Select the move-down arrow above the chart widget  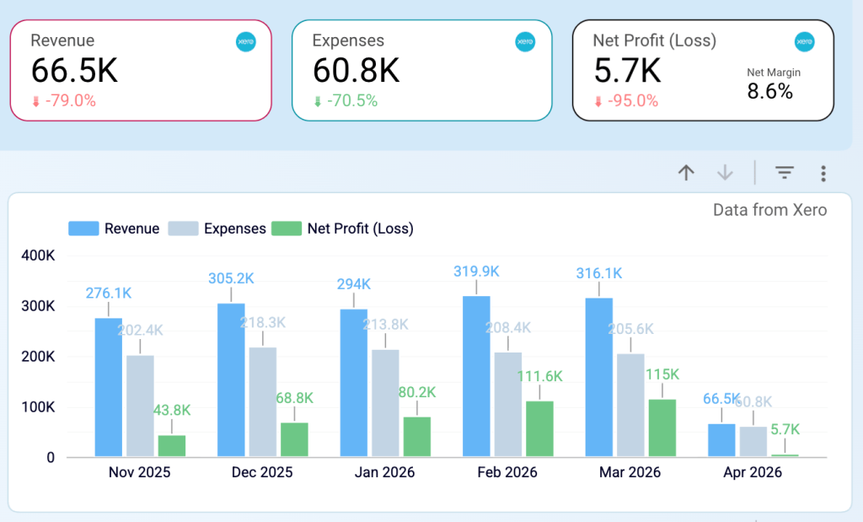click(x=724, y=172)
